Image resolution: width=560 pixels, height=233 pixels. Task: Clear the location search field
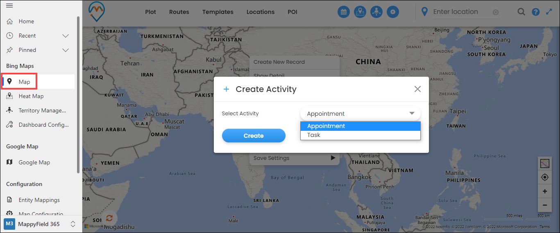496,12
